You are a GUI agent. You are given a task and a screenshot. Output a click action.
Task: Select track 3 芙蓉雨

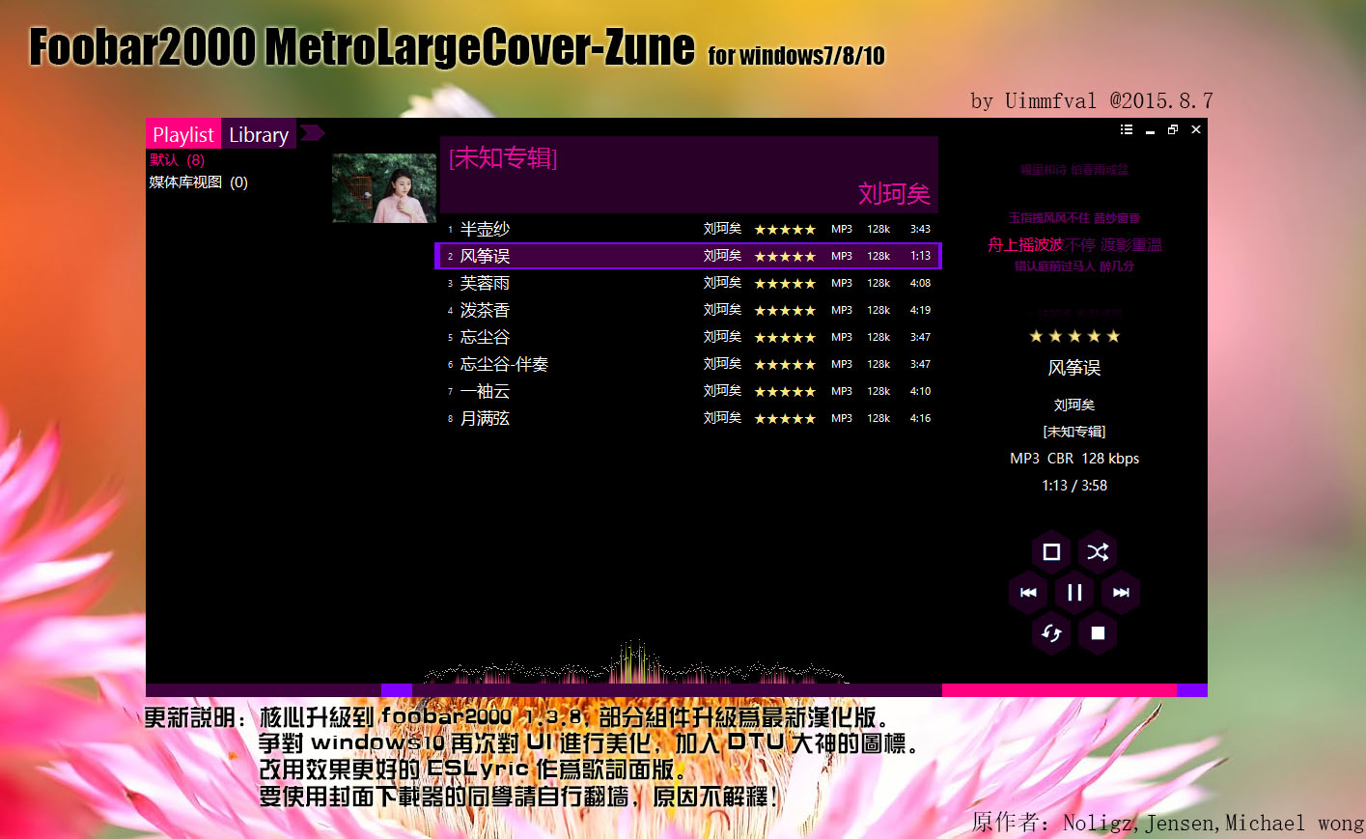(x=688, y=283)
